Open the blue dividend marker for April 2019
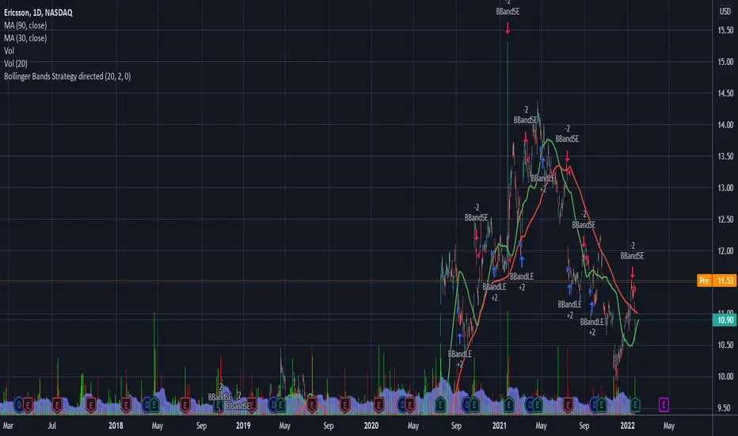 (273, 404)
